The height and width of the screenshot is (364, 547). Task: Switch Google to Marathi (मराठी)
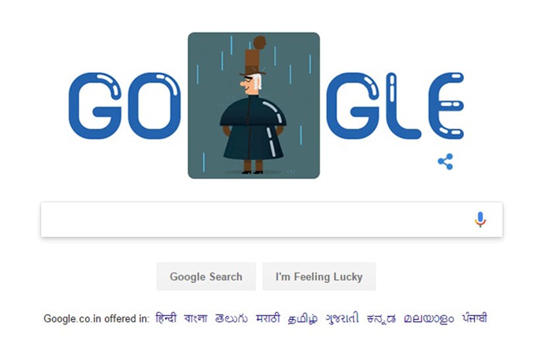point(268,319)
